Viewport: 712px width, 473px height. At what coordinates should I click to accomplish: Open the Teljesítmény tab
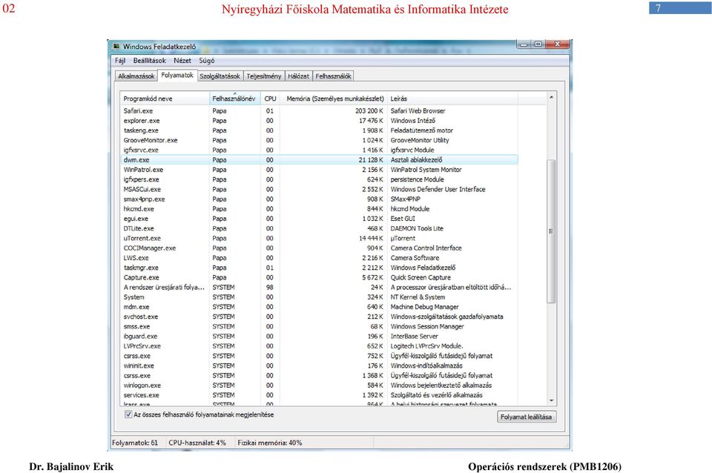click(264, 76)
